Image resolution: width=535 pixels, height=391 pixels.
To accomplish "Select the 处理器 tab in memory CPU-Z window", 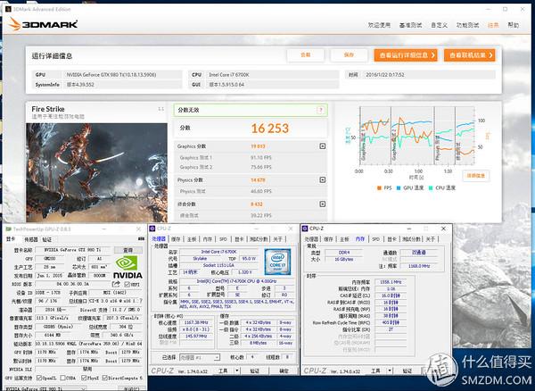I will (x=311, y=239).
